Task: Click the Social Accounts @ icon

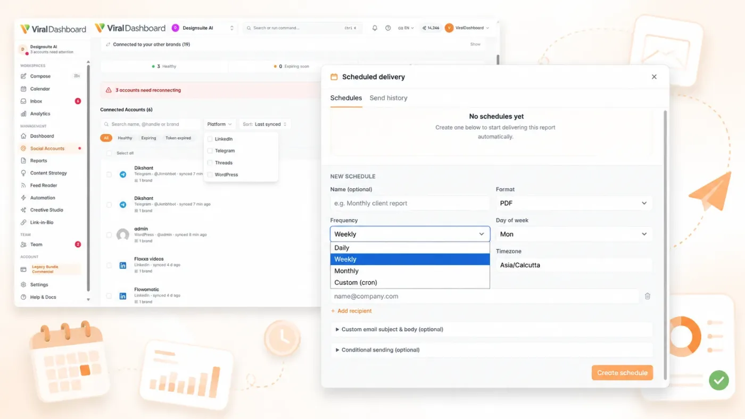Action: [x=23, y=148]
